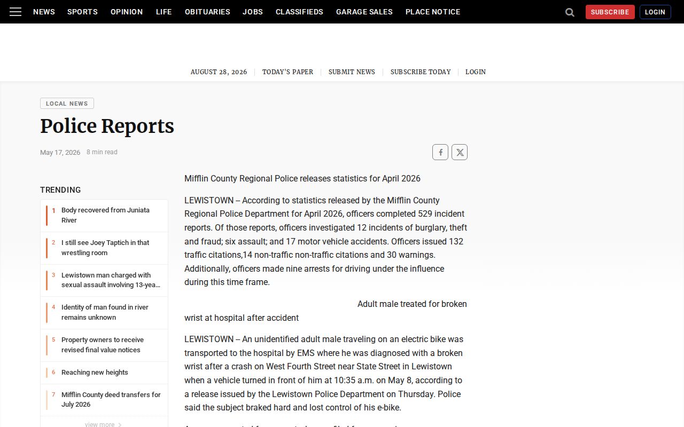Click Subscribe Today link
This screenshot has width=684, height=427.
pos(421,72)
